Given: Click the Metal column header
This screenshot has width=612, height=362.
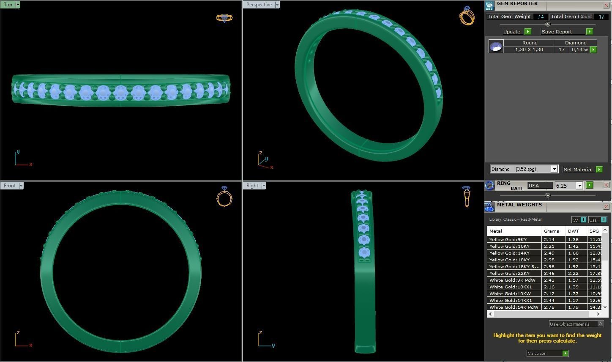Looking at the screenshot, I should pyautogui.click(x=514, y=231).
